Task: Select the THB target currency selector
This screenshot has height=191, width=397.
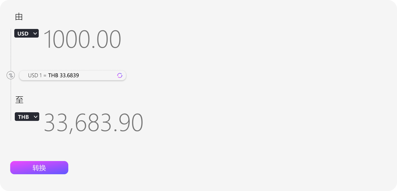Action: 27,117
